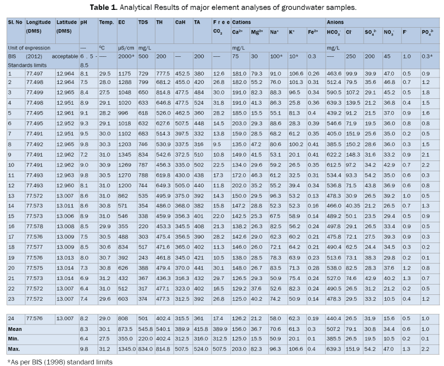This screenshot has height=366, width=444.
Task: Select the 'CaH' column header
Action: pos(180,23)
